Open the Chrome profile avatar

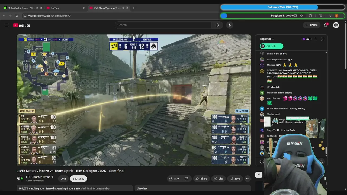click(x=336, y=16)
